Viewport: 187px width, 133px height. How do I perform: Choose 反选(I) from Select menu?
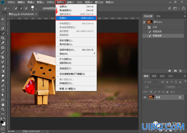click(x=76, y=18)
